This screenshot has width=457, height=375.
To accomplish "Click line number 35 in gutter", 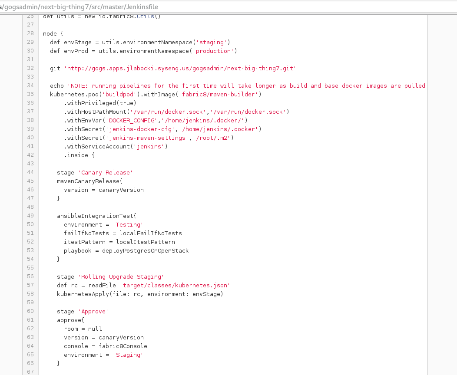I will click(30, 94).
